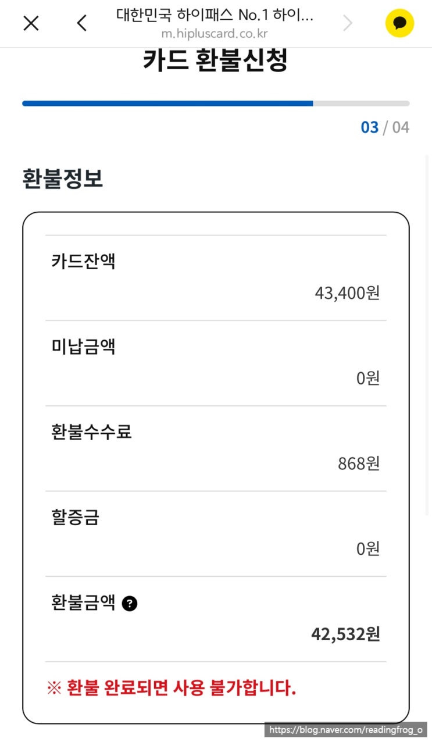Click the 42,532원 refund amount
The width and height of the screenshot is (432, 742).
(345, 634)
